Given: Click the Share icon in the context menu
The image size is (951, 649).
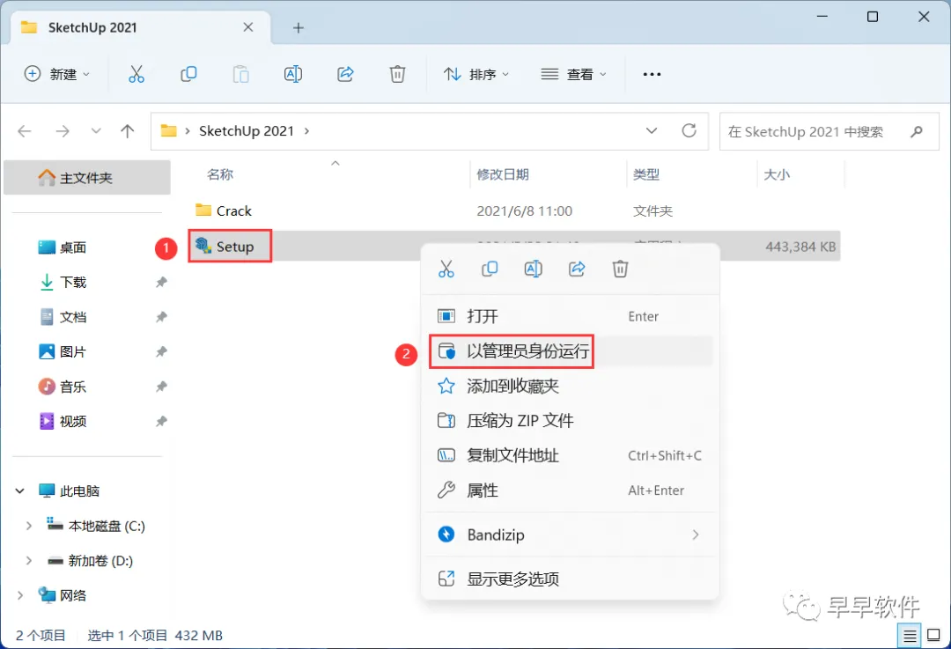Looking at the screenshot, I should pyautogui.click(x=577, y=269).
